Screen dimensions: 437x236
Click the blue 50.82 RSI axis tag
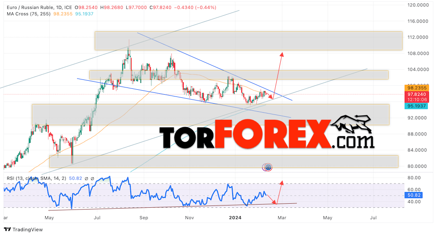coord(413,195)
